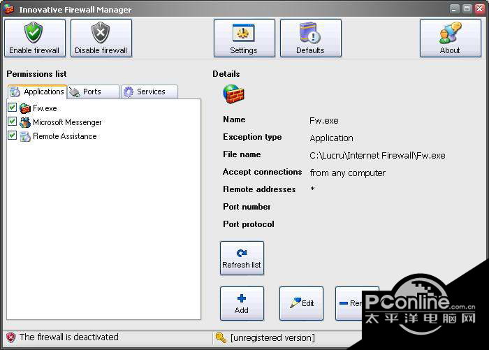Viewport: 489px width, 350px height.
Task: Click the Microsoft Messenger people icon
Action: coord(25,122)
